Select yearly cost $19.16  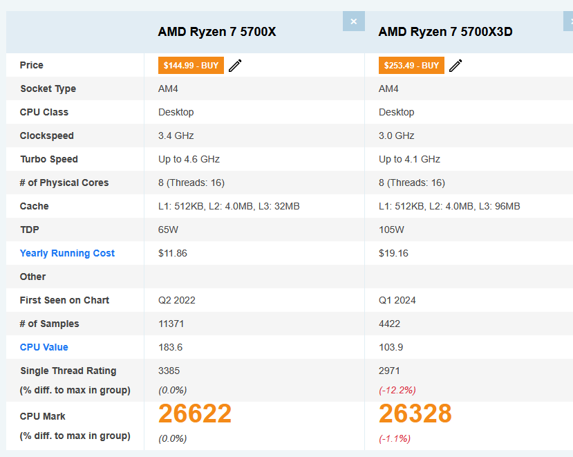(x=393, y=253)
